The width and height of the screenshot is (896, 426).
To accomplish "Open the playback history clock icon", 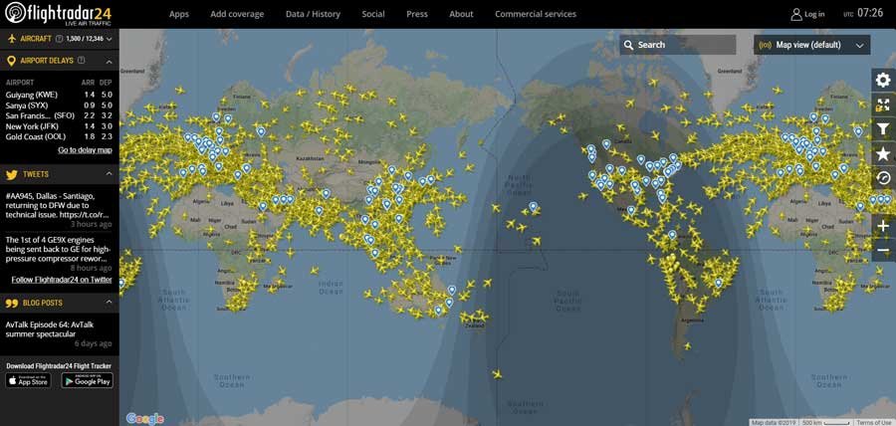I will coord(883,179).
